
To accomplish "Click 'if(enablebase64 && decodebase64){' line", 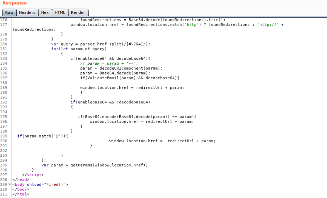I will pos(110,59).
